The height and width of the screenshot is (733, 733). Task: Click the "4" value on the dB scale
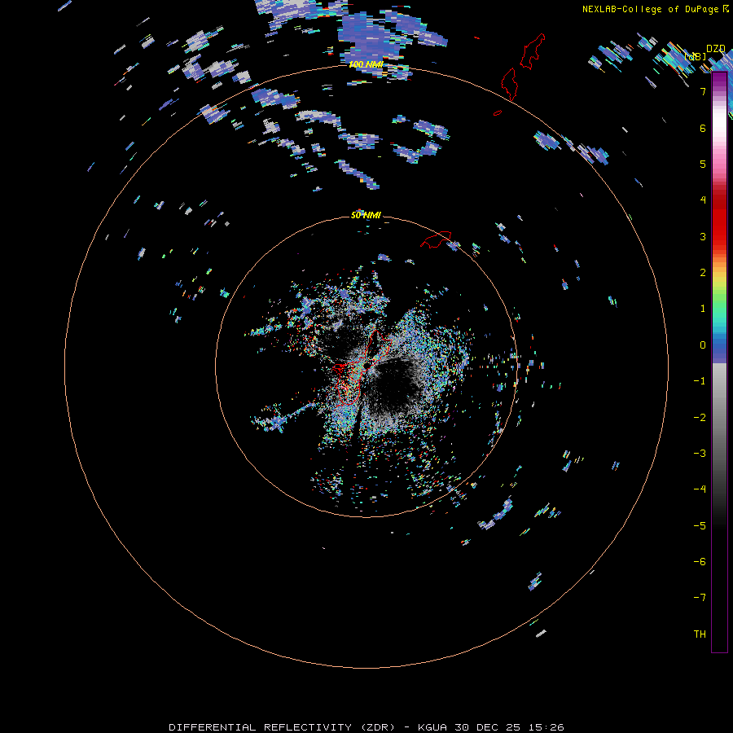point(703,200)
